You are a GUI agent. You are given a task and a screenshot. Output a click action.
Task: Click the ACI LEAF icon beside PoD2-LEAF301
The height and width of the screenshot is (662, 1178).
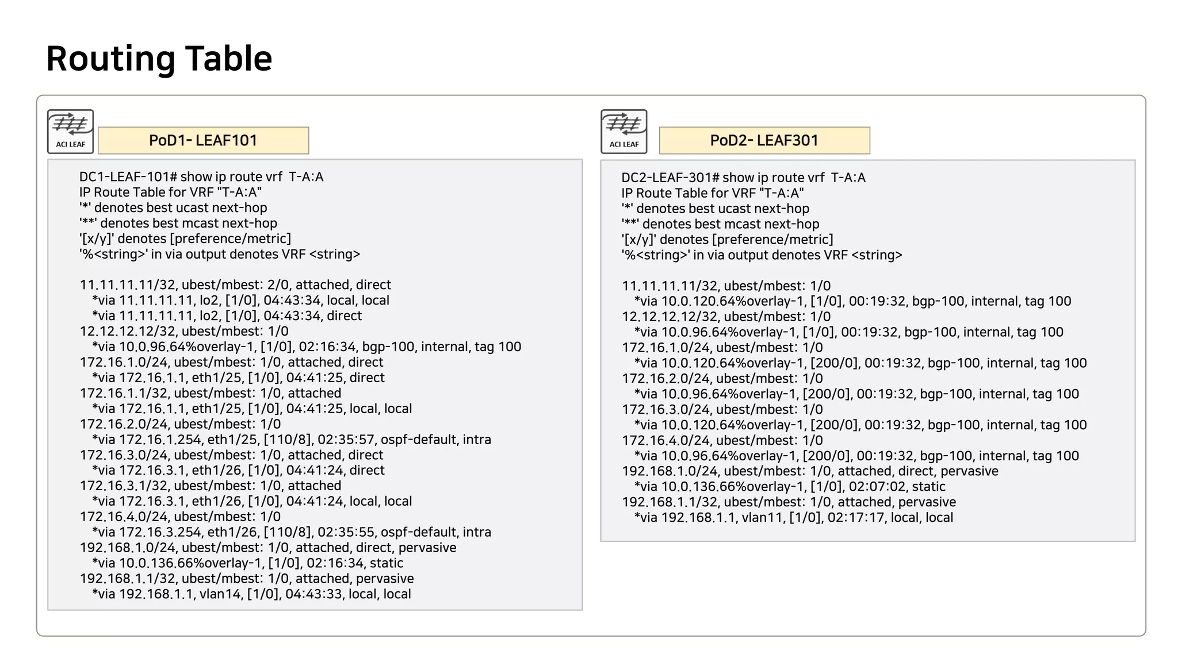pos(624,132)
